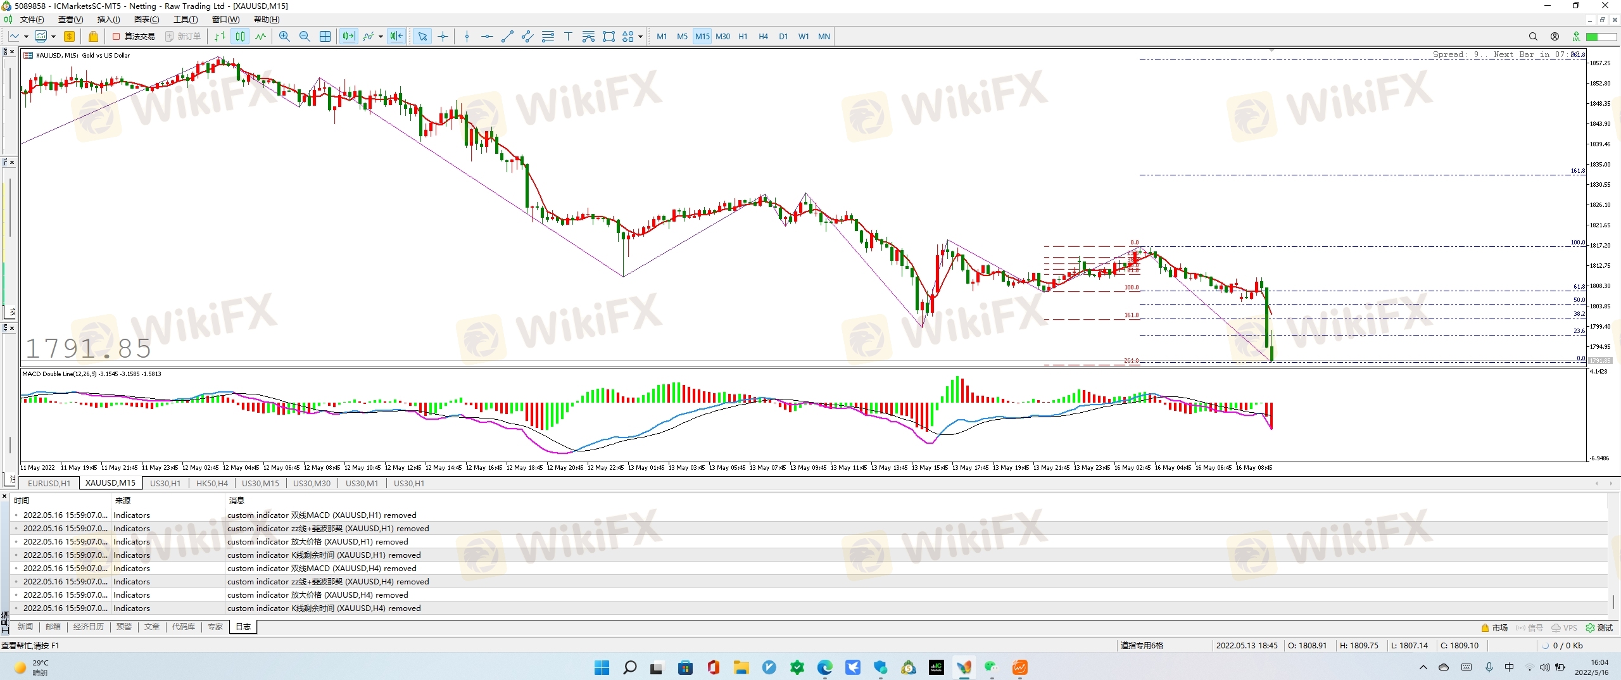Switch timeframe to H1
Viewport: 1621px width, 680px height.
743,37
